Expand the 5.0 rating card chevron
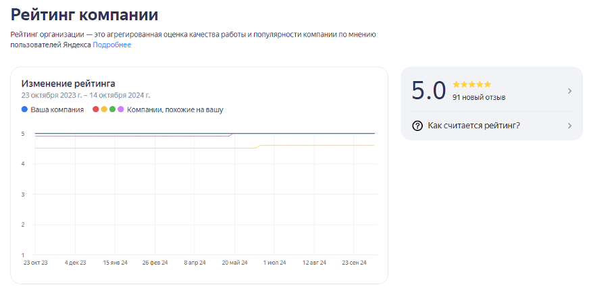Image resolution: width=589 pixels, height=289 pixels. point(569,91)
